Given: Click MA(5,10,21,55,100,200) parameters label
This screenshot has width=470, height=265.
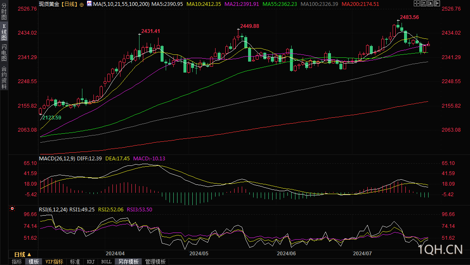Looking at the screenshot, I should pyautogui.click(x=121, y=4).
